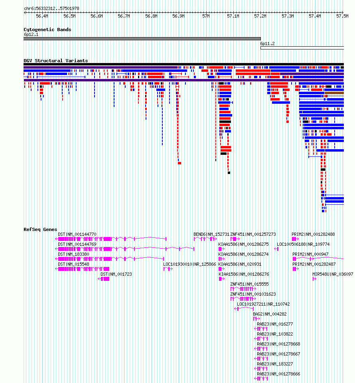The image size is (355, 383).
Task: Click the BEND6 gene model glyph
Action: pyautogui.click(x=205, y=239)
